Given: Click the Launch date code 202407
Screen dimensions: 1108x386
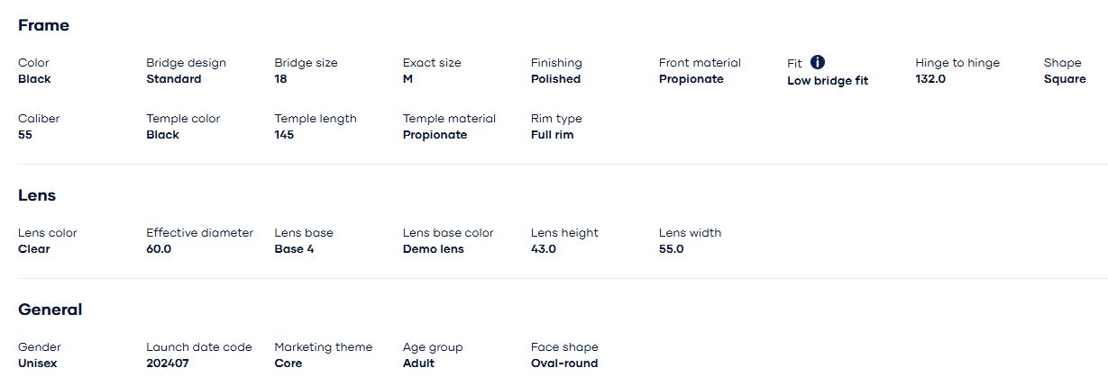Looking at the screenshot, I should tap(168, 364).
